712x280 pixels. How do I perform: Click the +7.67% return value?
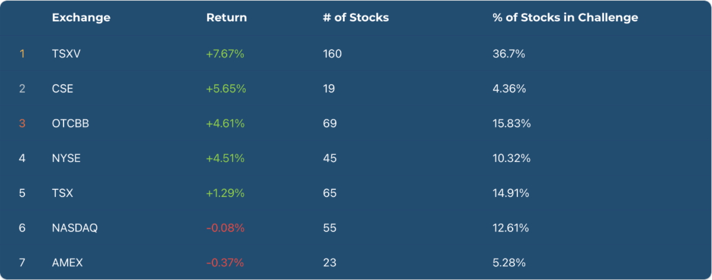point(225,54)
